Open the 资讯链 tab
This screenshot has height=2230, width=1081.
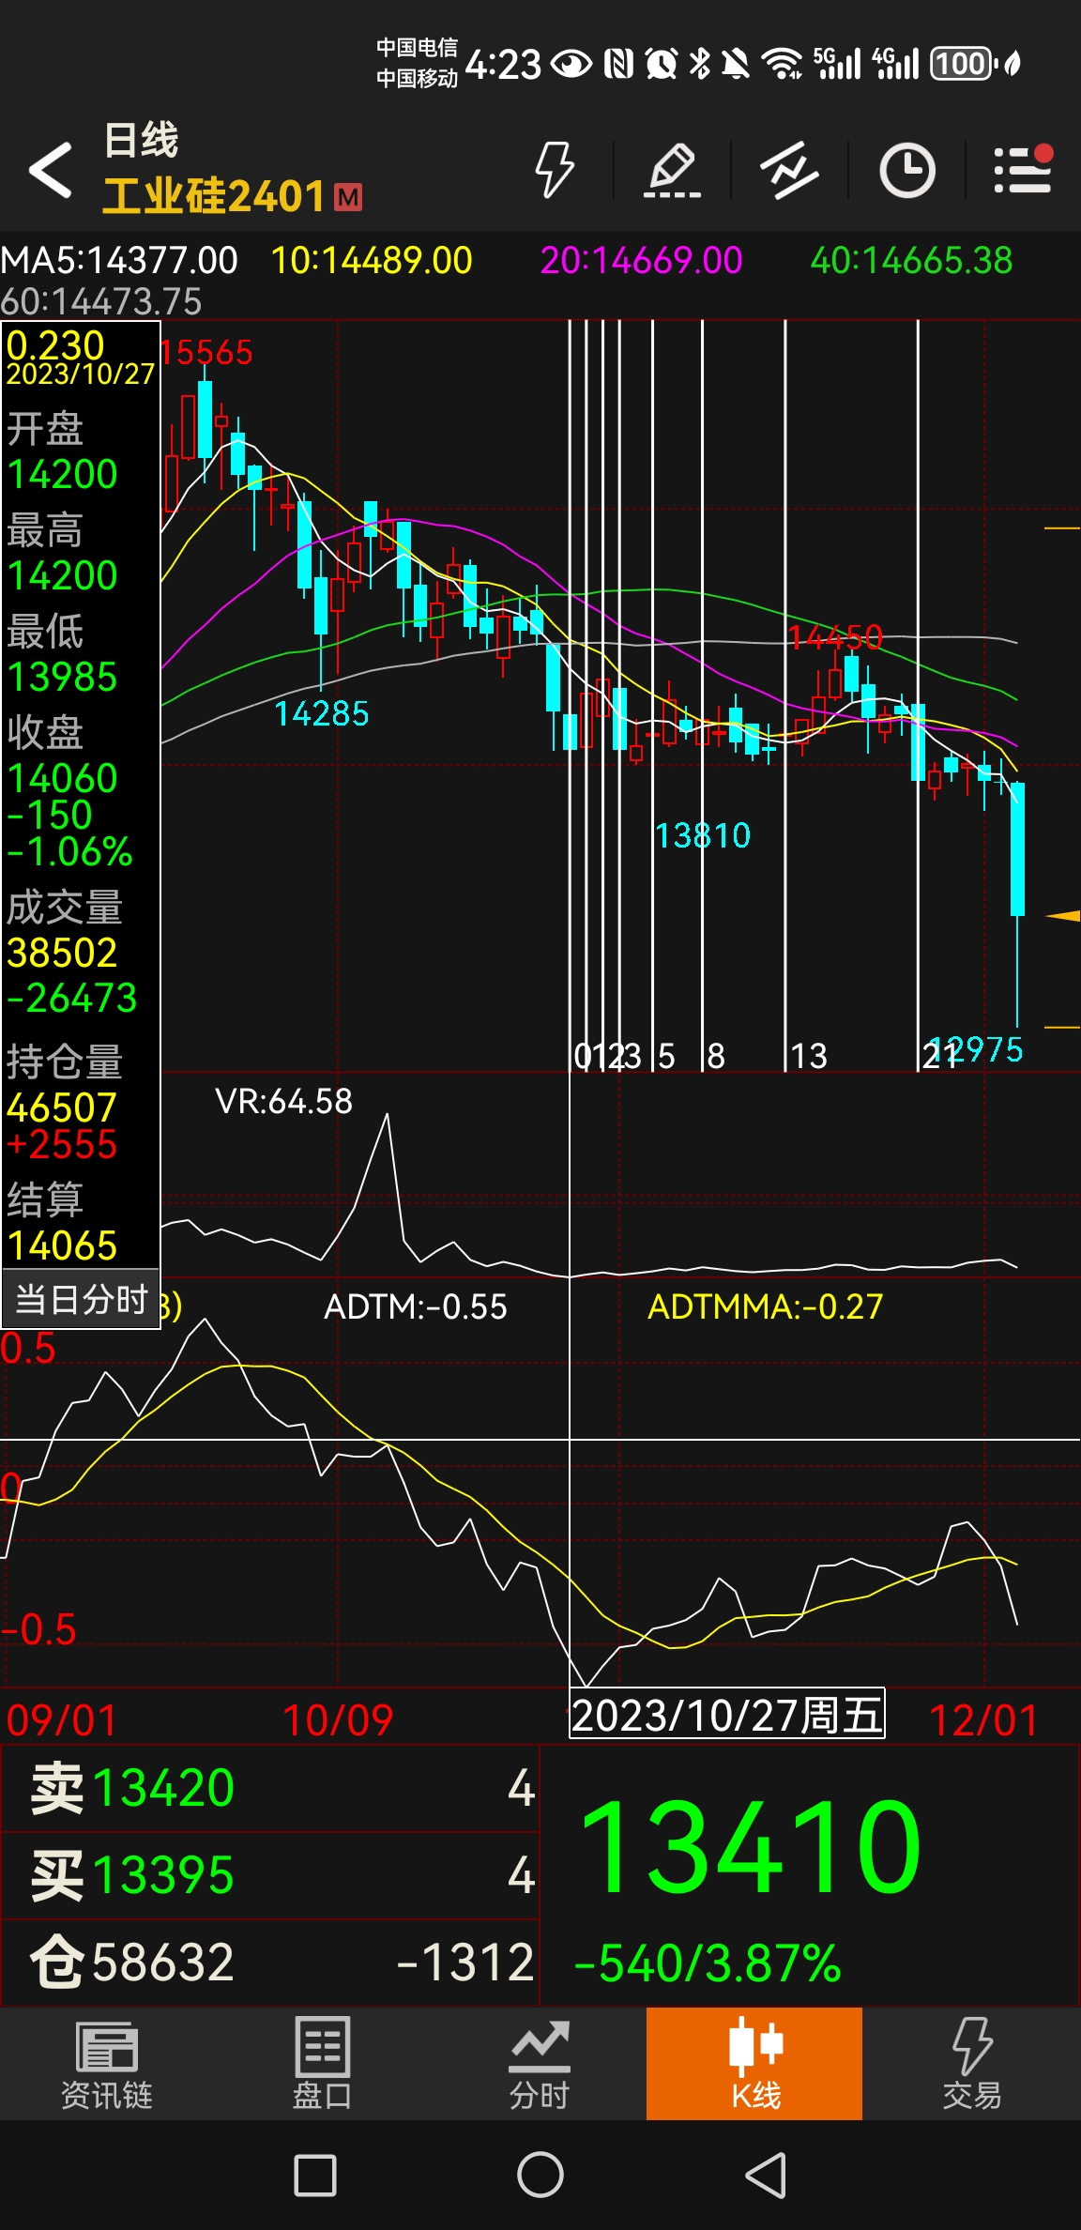coord(107,2064)
